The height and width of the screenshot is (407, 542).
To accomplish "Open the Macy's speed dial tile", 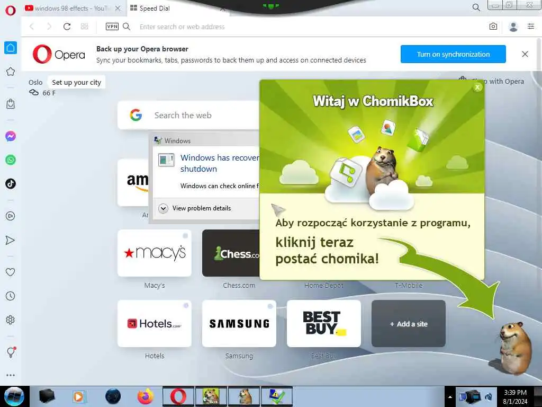I will pyautogui.click(x=155, y=253).
